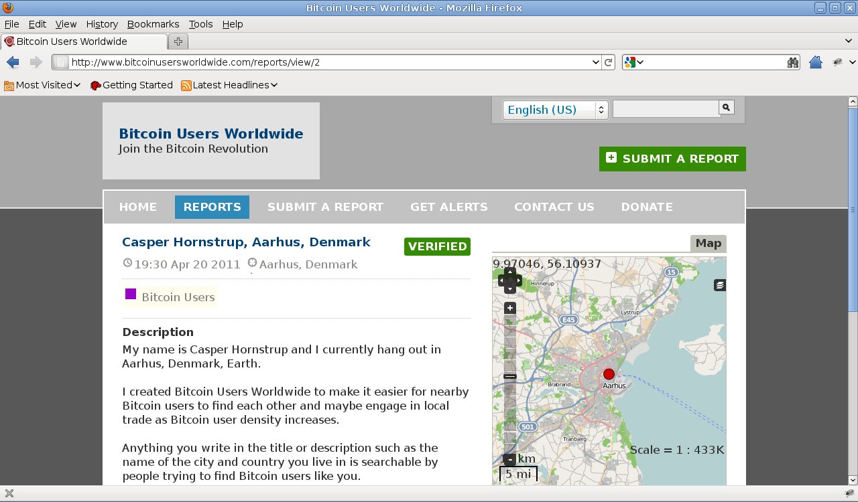
Task: Click the browser forward arrow
Action: [36, 62]
